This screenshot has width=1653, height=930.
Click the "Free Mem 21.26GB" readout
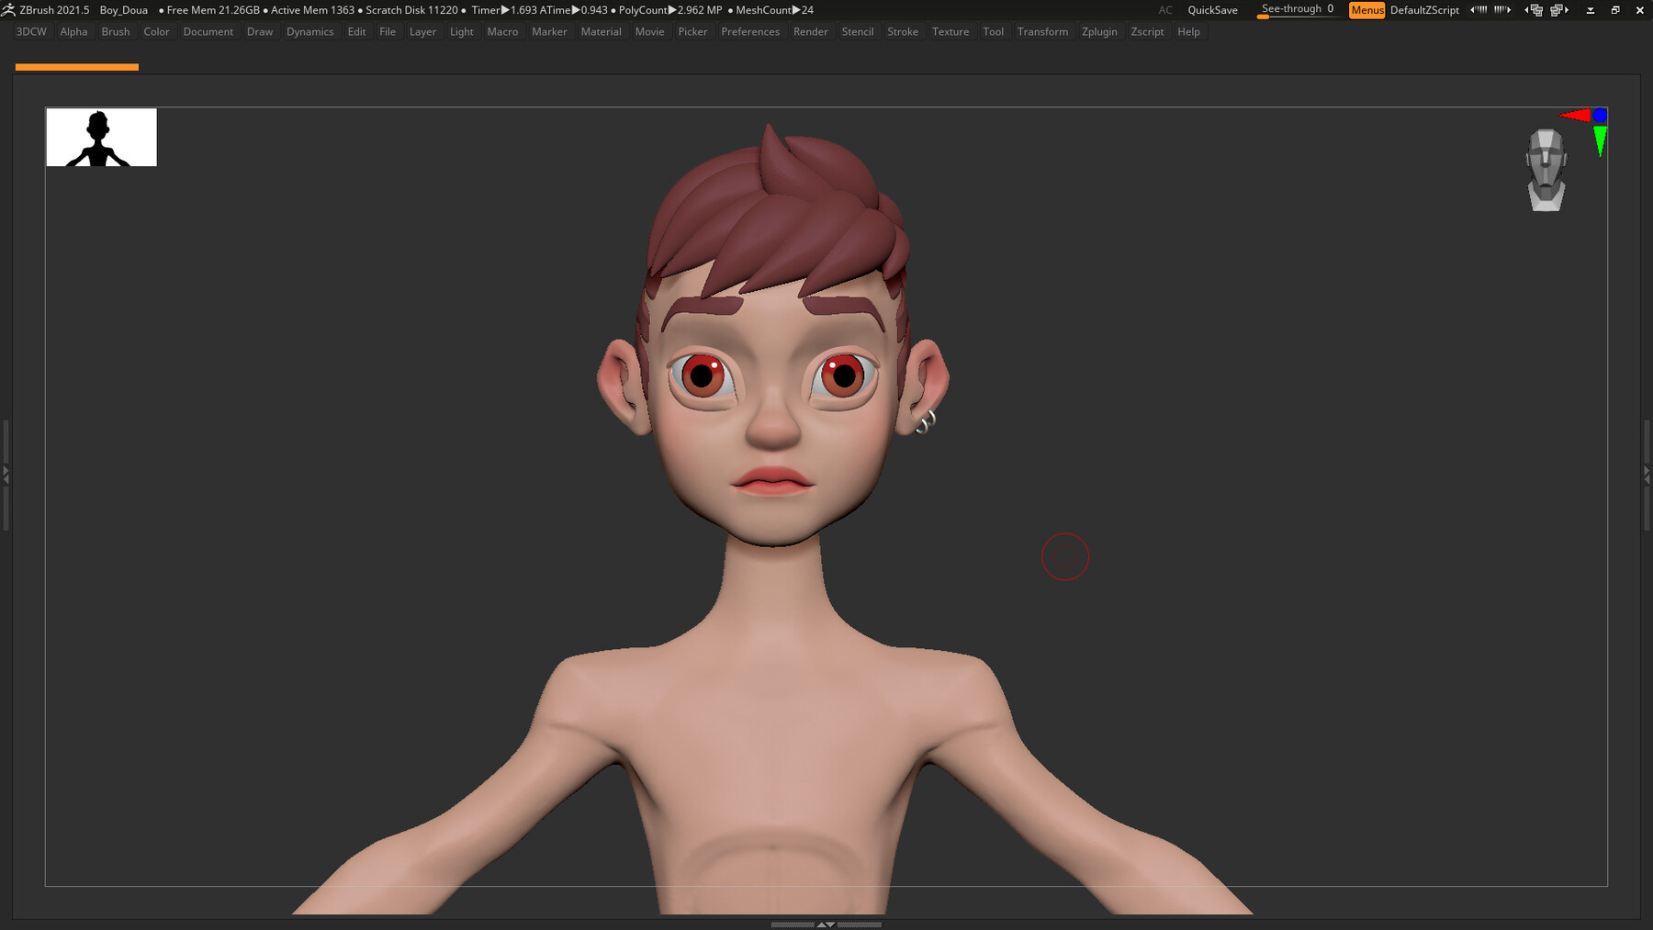[x=213, y=10]
